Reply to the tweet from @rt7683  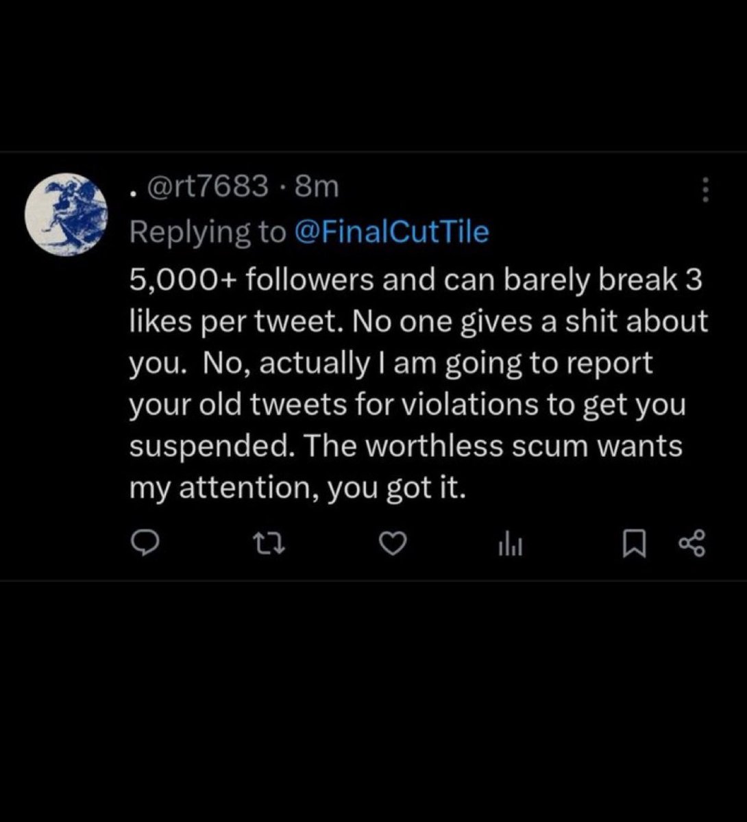145,544
